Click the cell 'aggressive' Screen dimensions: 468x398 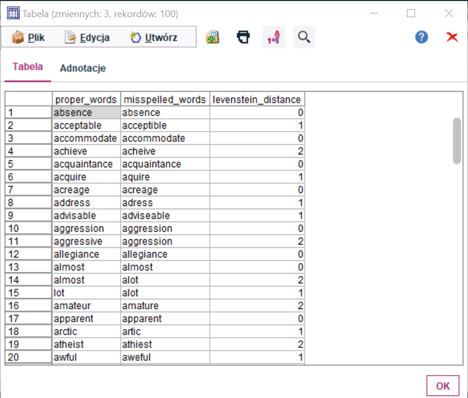pyautogui.click(x=86, y=241)
